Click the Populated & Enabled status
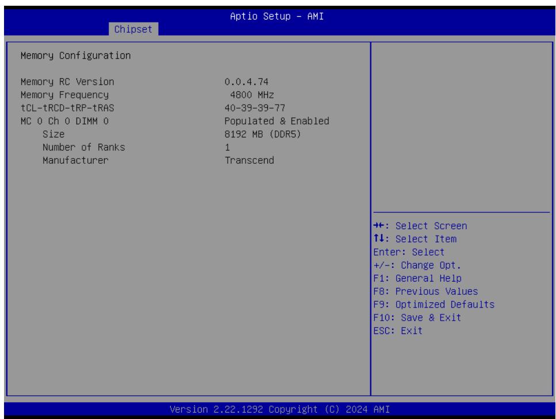 [x=277, y=121]
